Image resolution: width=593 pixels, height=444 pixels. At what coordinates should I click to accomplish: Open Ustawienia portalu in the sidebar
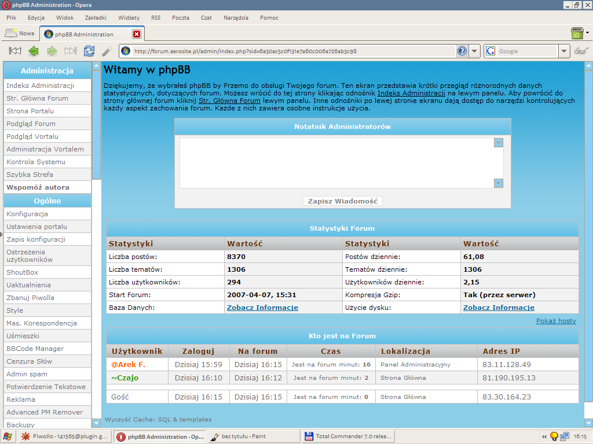click(47, 227)
